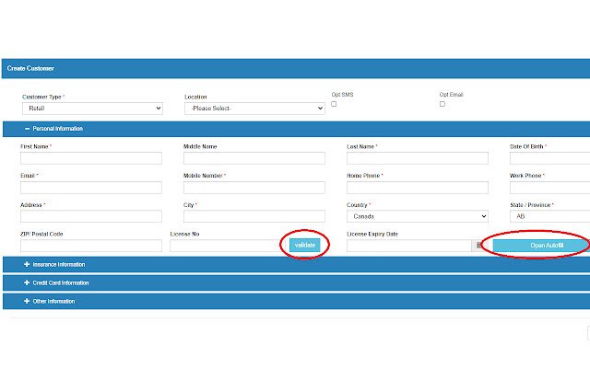Click the Open Autofill button
The image size is (590, 368).
click(x=541, y=246)
